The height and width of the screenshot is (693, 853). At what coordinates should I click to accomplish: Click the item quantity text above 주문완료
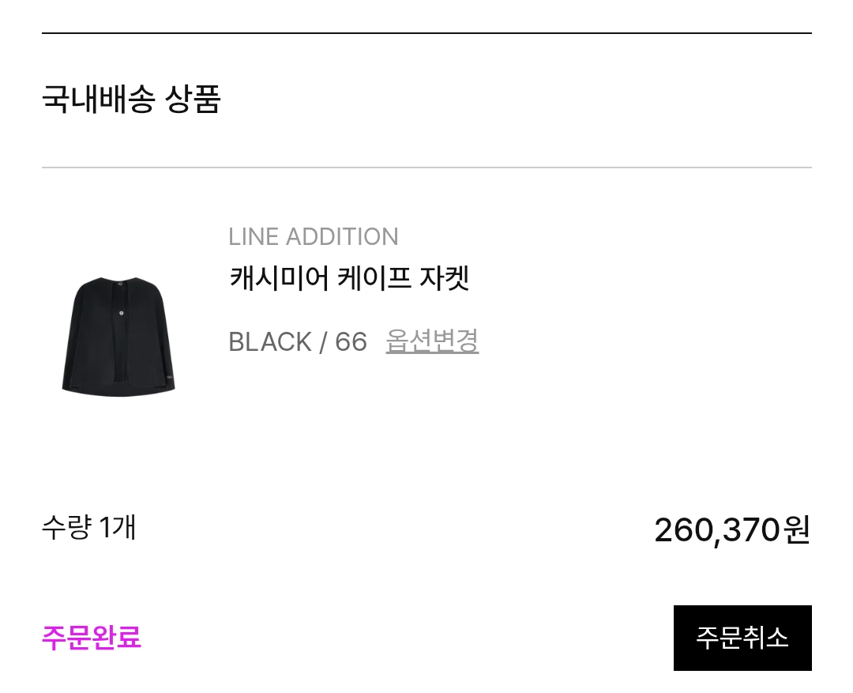(88, 527)
